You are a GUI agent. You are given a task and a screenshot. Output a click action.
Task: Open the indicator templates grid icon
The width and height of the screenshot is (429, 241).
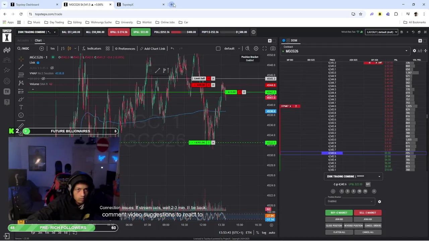point(108,49)
